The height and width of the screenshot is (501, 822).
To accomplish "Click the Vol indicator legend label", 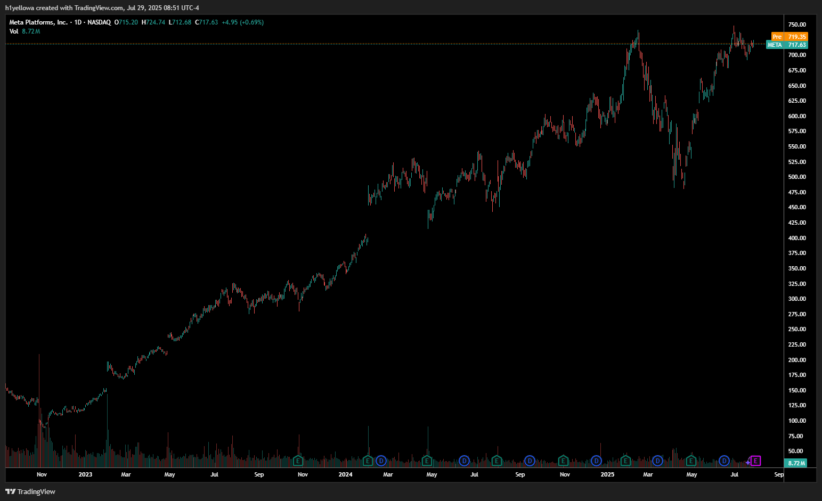I will click(x=14, y=31).
